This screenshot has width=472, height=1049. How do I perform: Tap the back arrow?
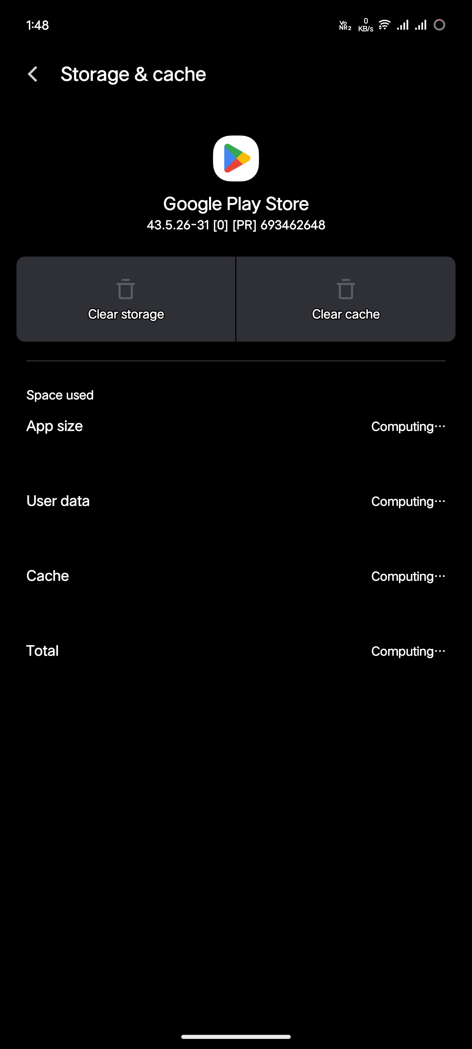pyautogui.click(x=33, y=74)
